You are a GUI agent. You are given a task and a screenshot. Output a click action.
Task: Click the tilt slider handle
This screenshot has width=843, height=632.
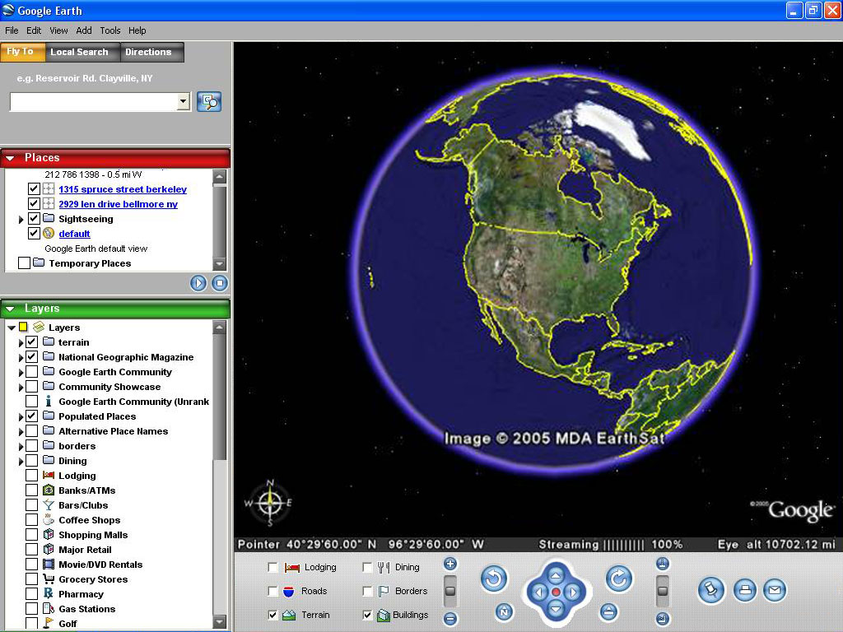pos(663,591)
